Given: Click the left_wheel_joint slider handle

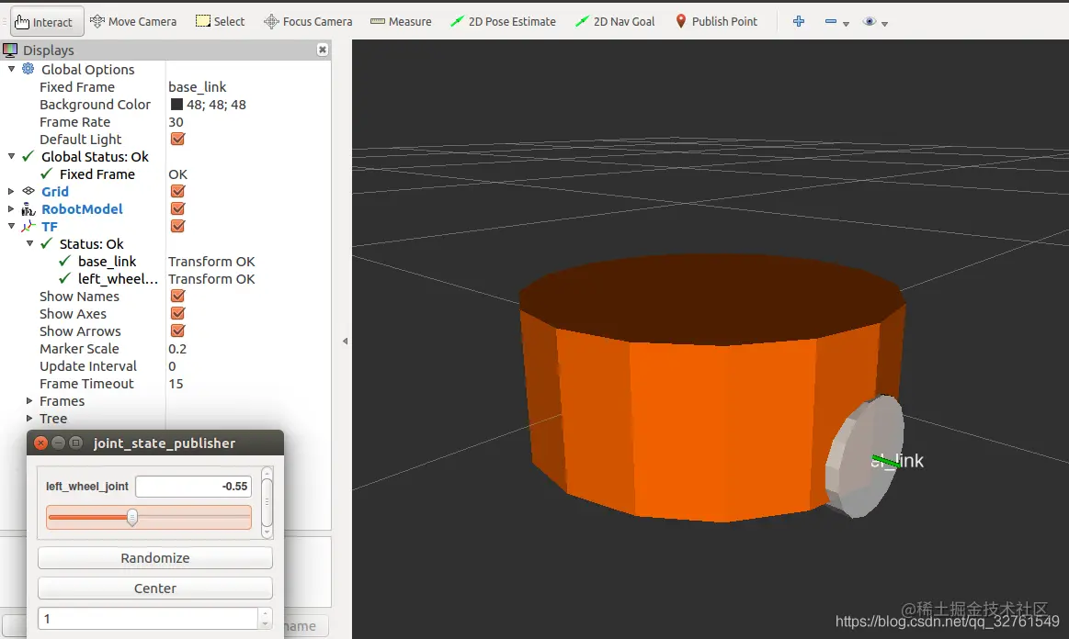Looking at the screenshot, I should tap(132, 518).
